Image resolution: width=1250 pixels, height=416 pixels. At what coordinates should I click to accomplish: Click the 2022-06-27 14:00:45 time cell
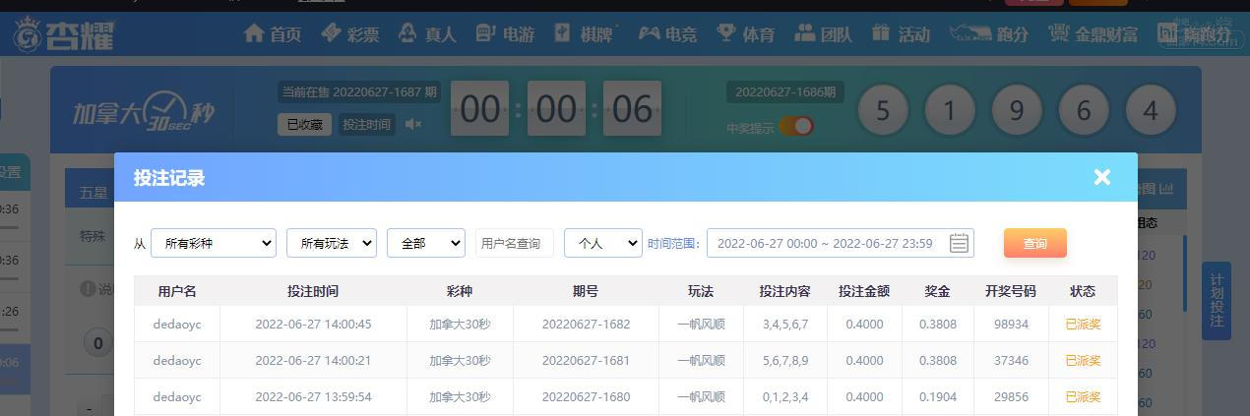(313, 324)
